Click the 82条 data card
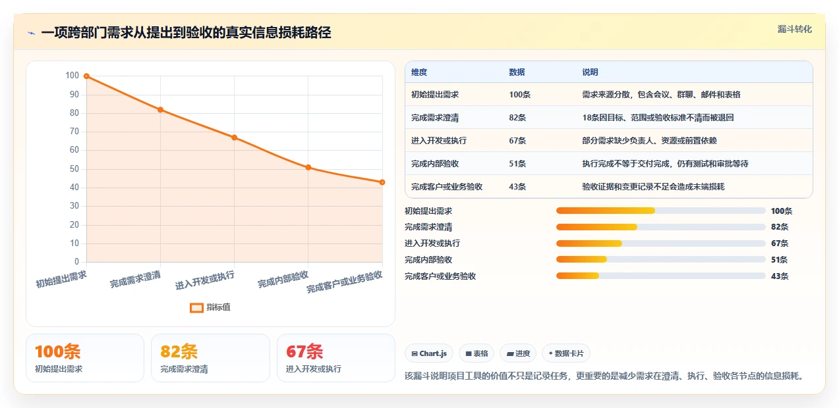The height and width of the screenshot is (408, 839). (211, 358)
